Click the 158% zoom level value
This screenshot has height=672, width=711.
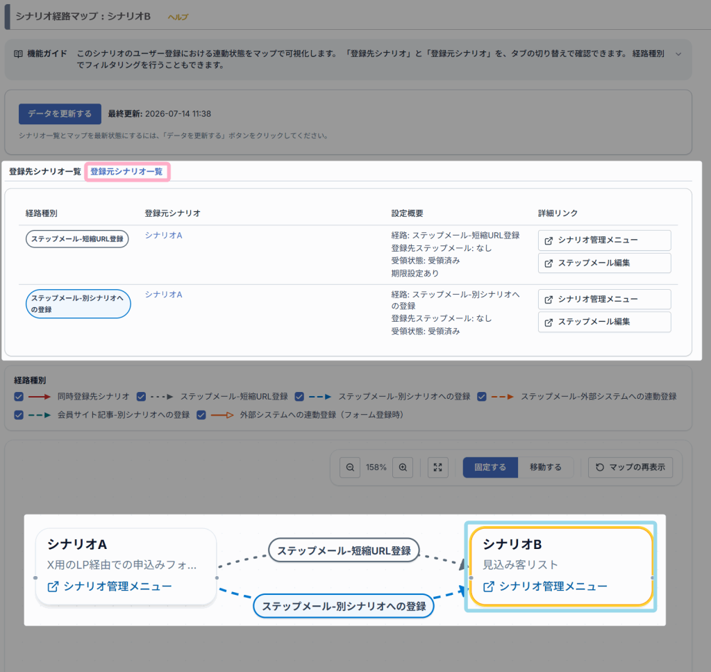tap(376, 468)
